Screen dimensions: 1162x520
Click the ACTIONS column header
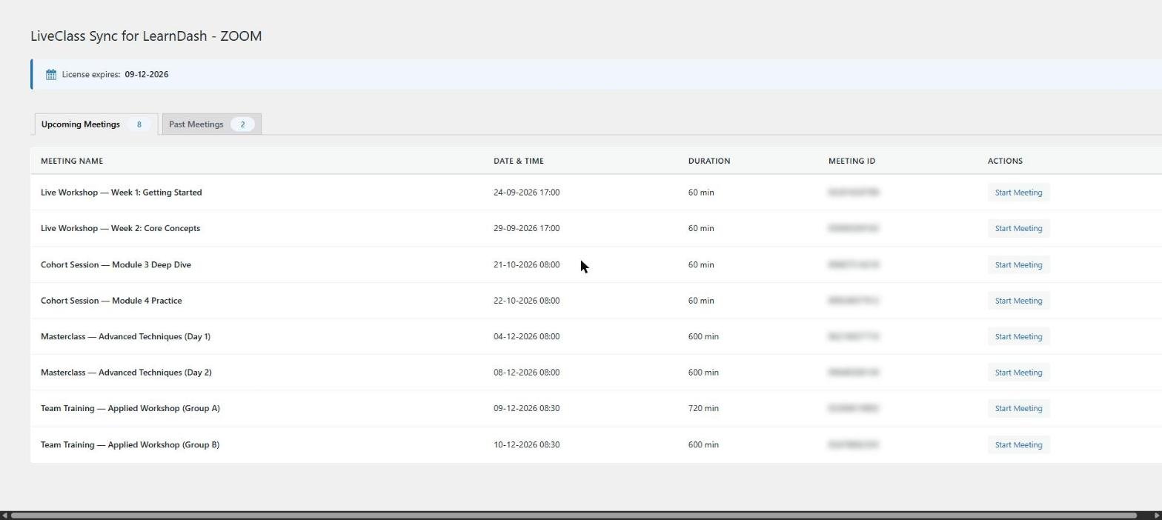point(1005,161)
